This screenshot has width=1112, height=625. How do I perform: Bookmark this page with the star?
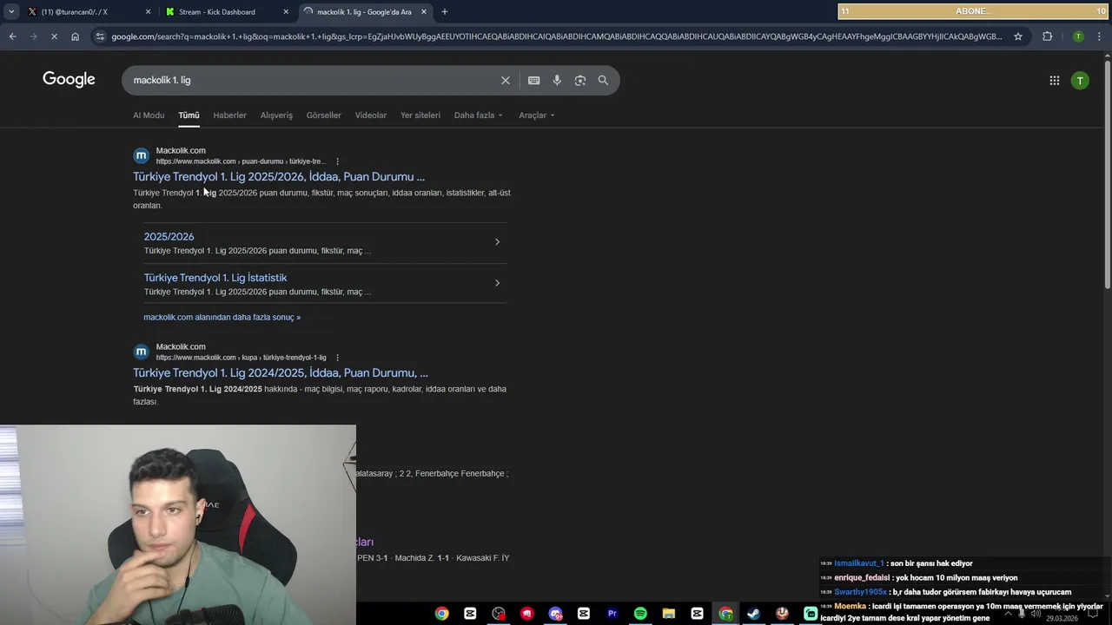[x=1018, y=36]
